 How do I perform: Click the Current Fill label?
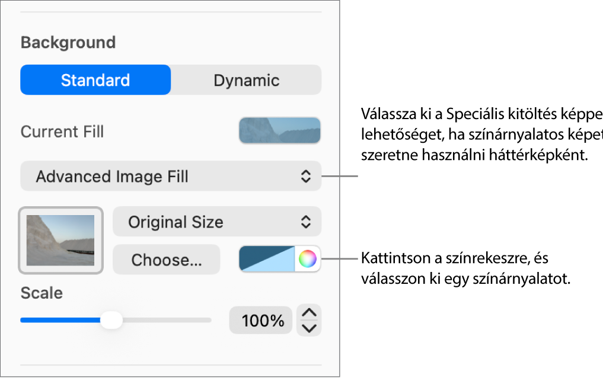62,132
